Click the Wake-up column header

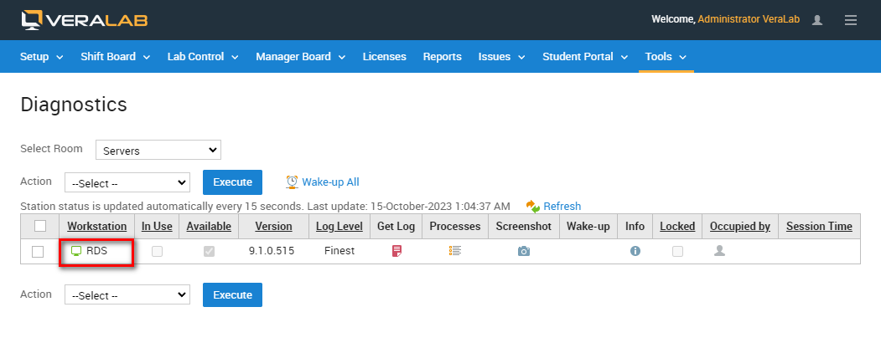(x=588, y=227)
